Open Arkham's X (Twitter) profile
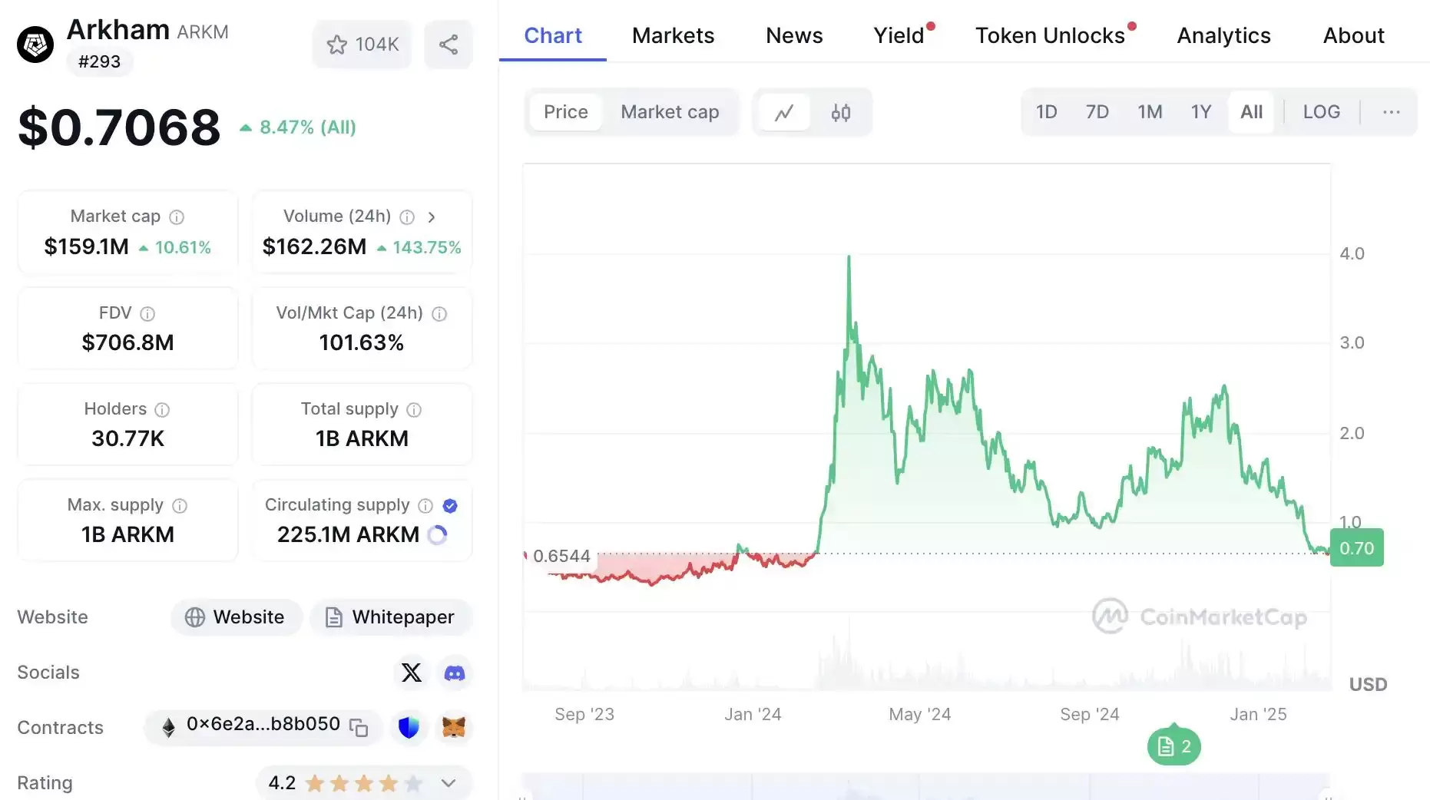The width and height of the screenshot is (1430, 800). click(x=412, y=673)
